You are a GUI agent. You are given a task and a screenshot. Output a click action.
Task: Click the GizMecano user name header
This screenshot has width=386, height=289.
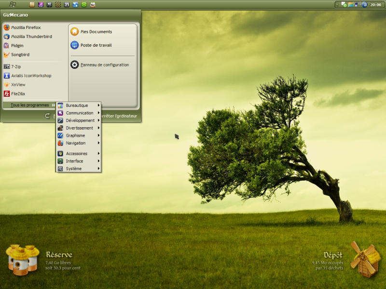(x=15, y=15)
